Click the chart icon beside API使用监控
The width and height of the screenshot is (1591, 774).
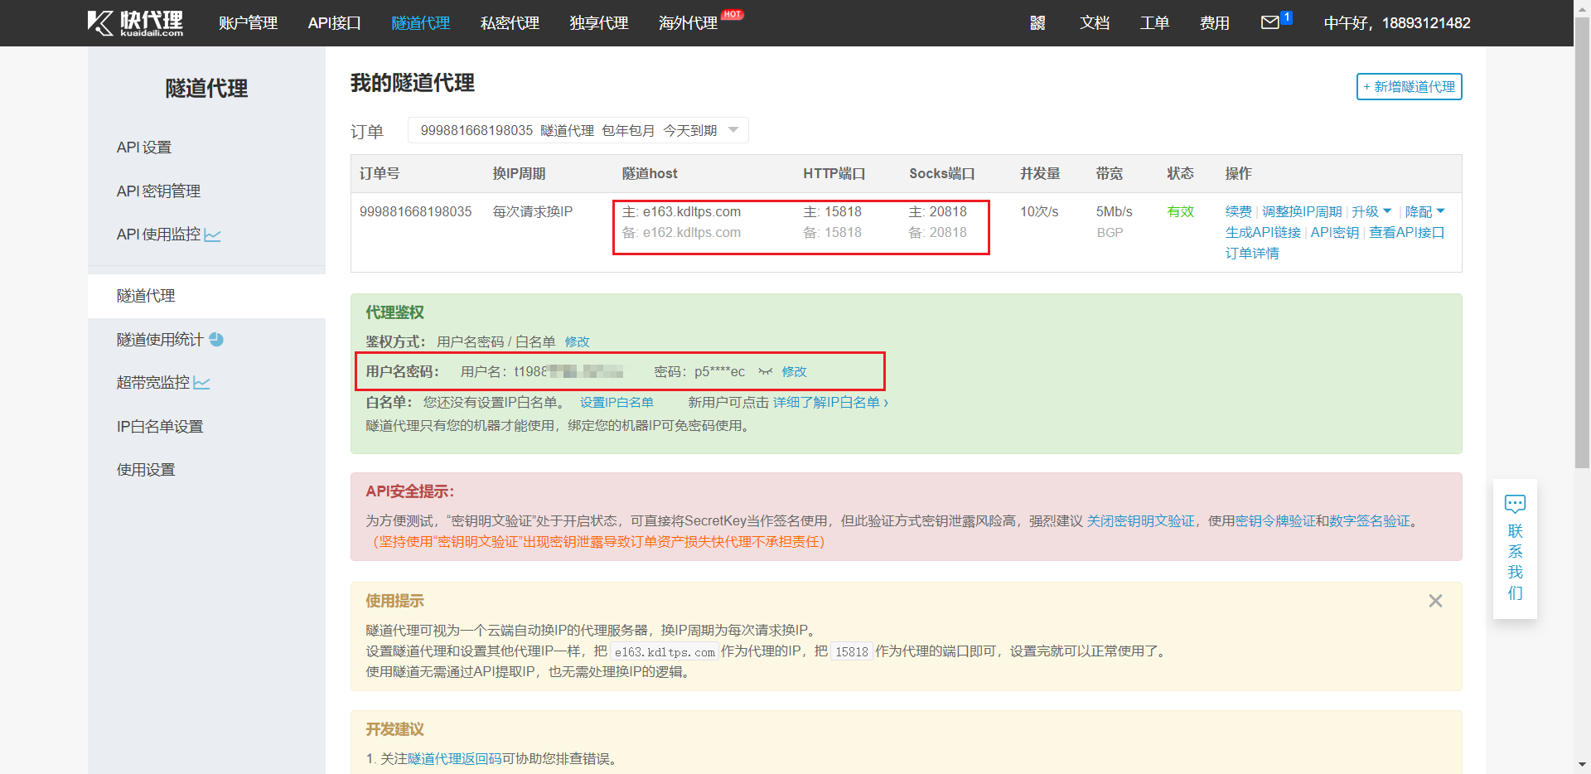click(x=213, y=235)
